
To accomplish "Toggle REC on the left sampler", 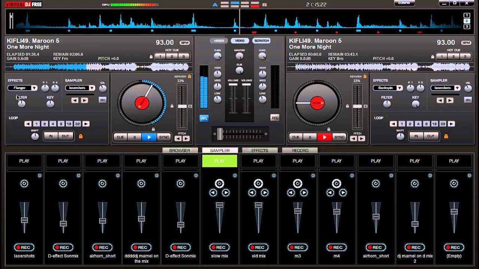I will (102, 100).
